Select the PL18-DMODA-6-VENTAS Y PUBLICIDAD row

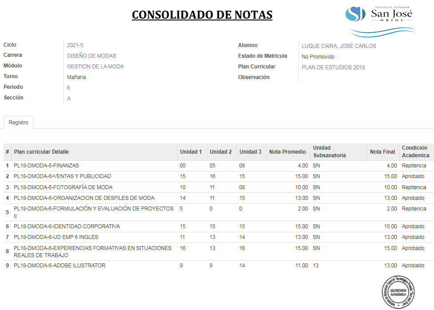[219, 176]
